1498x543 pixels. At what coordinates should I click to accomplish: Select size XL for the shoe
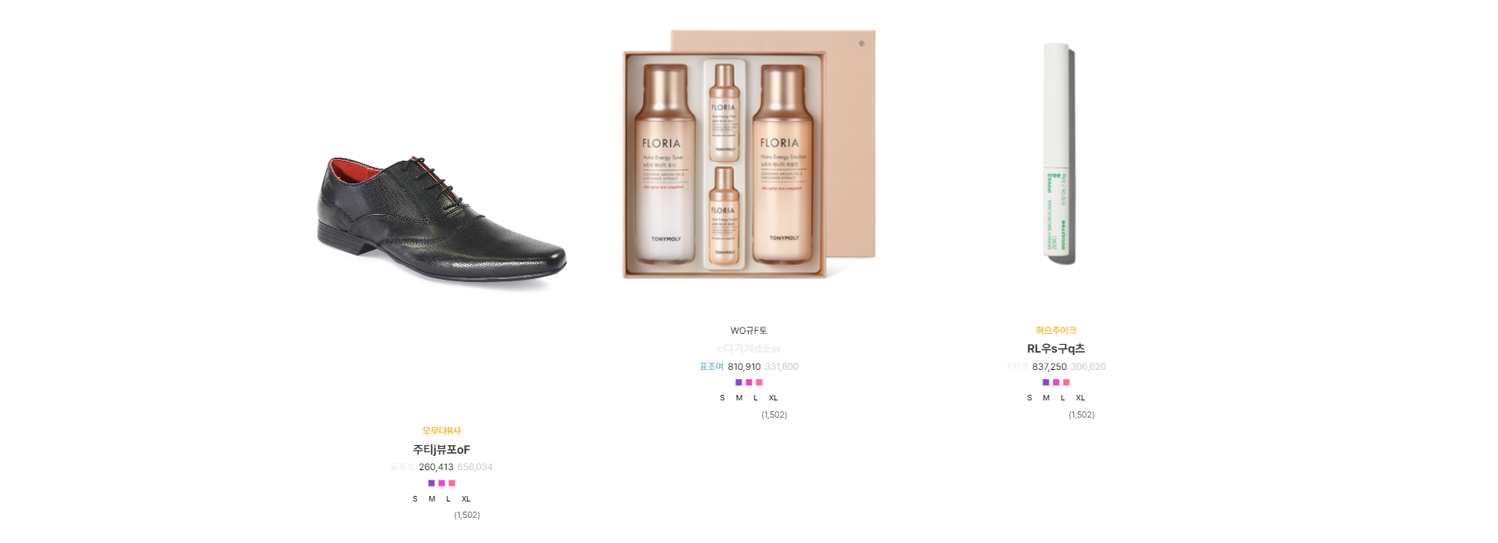[466, 499]
